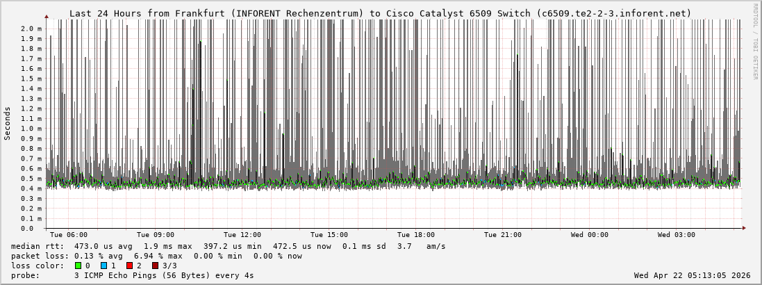Click the green loss color swatch for 0
The height and width of the screenshot is (285, 762).
click(x=78, y=266)
